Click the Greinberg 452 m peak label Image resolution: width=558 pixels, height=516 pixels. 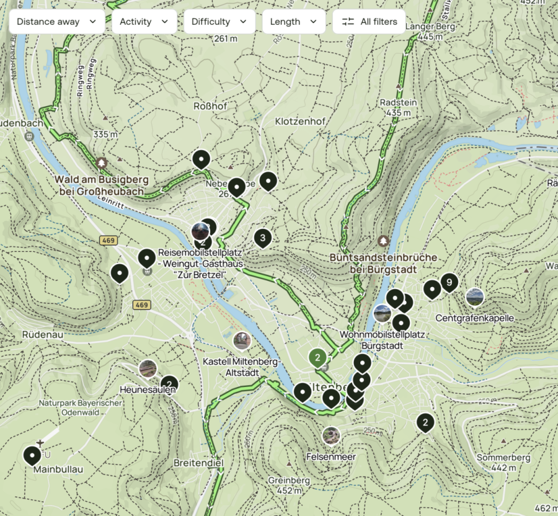pos(288,486)
